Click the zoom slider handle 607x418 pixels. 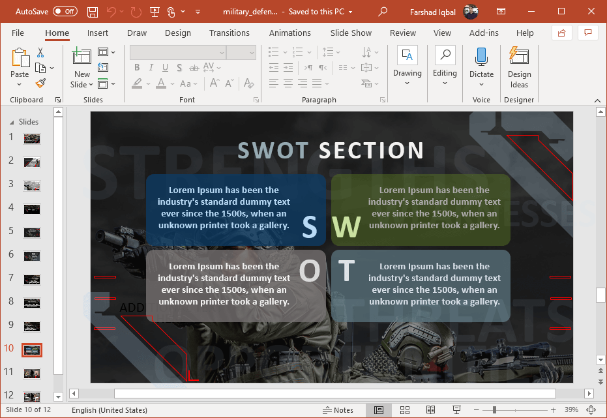click(x=494, y=410)
